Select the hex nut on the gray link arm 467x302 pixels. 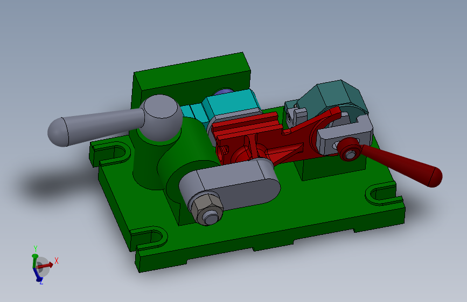[x=206, y=209]
